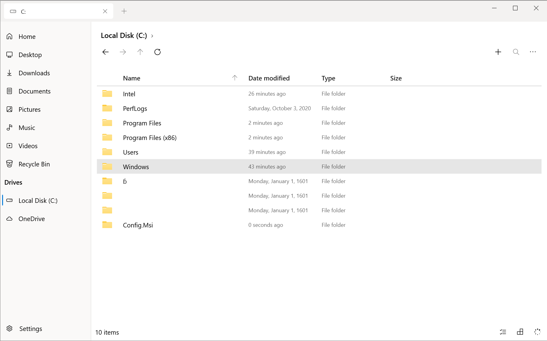Click the Pictures icon in sidebar
This screenshot has width=547, height=341.
coord(9,109)
